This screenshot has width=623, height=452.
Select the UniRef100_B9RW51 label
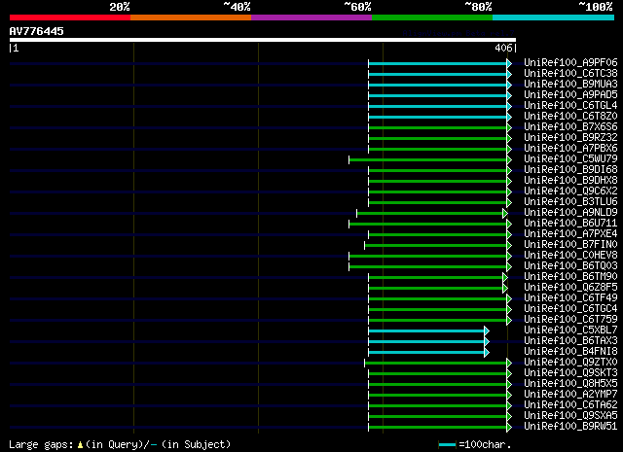570,427
